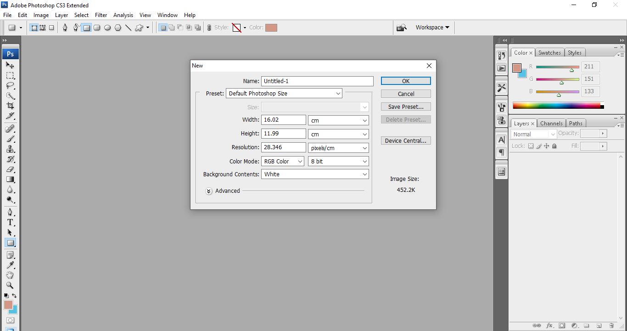Screen dimensions: 627x331
Task: Enable Paths mode in options bar
Action: (x=43, y=28)
